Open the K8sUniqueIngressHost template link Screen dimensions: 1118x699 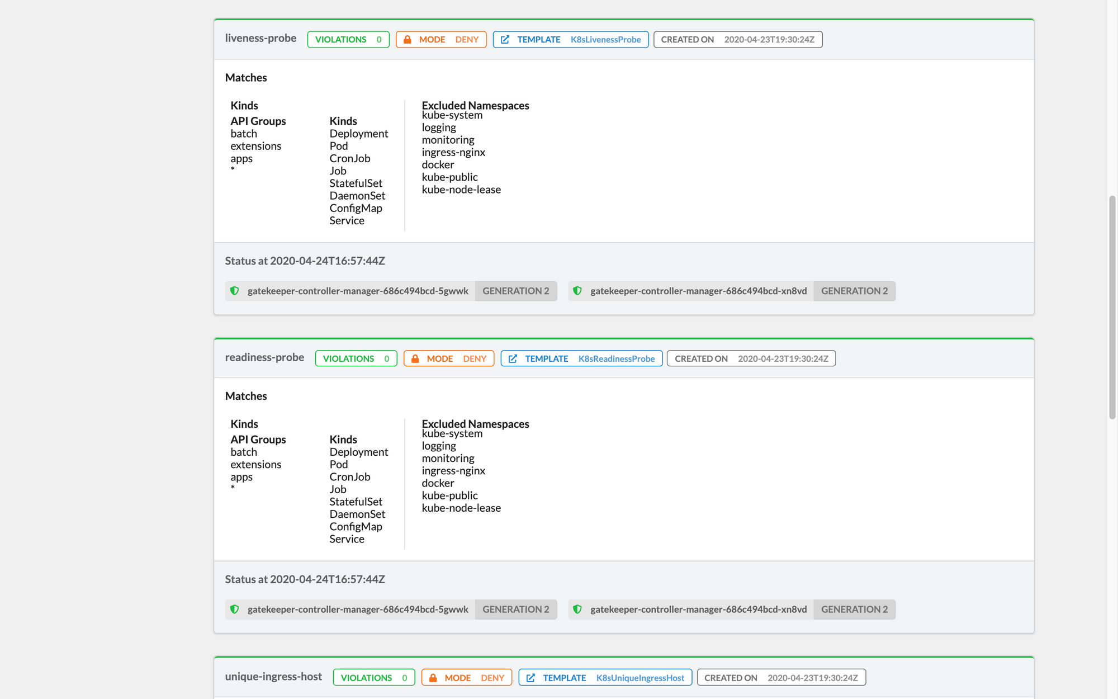point(640,678)
